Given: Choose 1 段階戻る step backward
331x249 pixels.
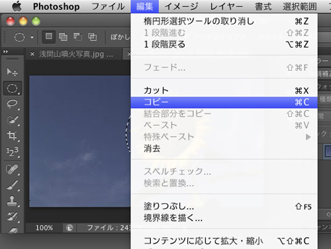Looking at the screenshot, I should (224, 44).
